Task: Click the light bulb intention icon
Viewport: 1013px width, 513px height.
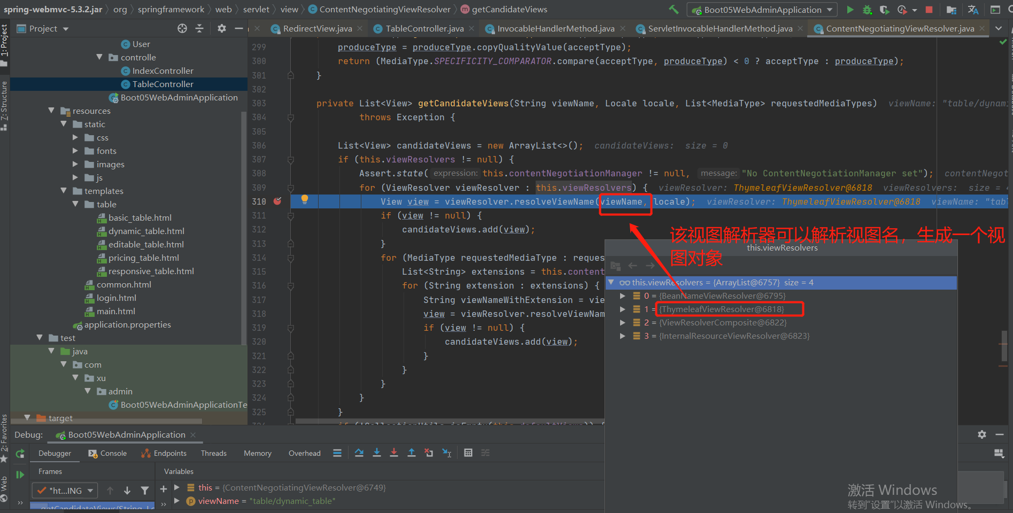Action: point(305,199)
